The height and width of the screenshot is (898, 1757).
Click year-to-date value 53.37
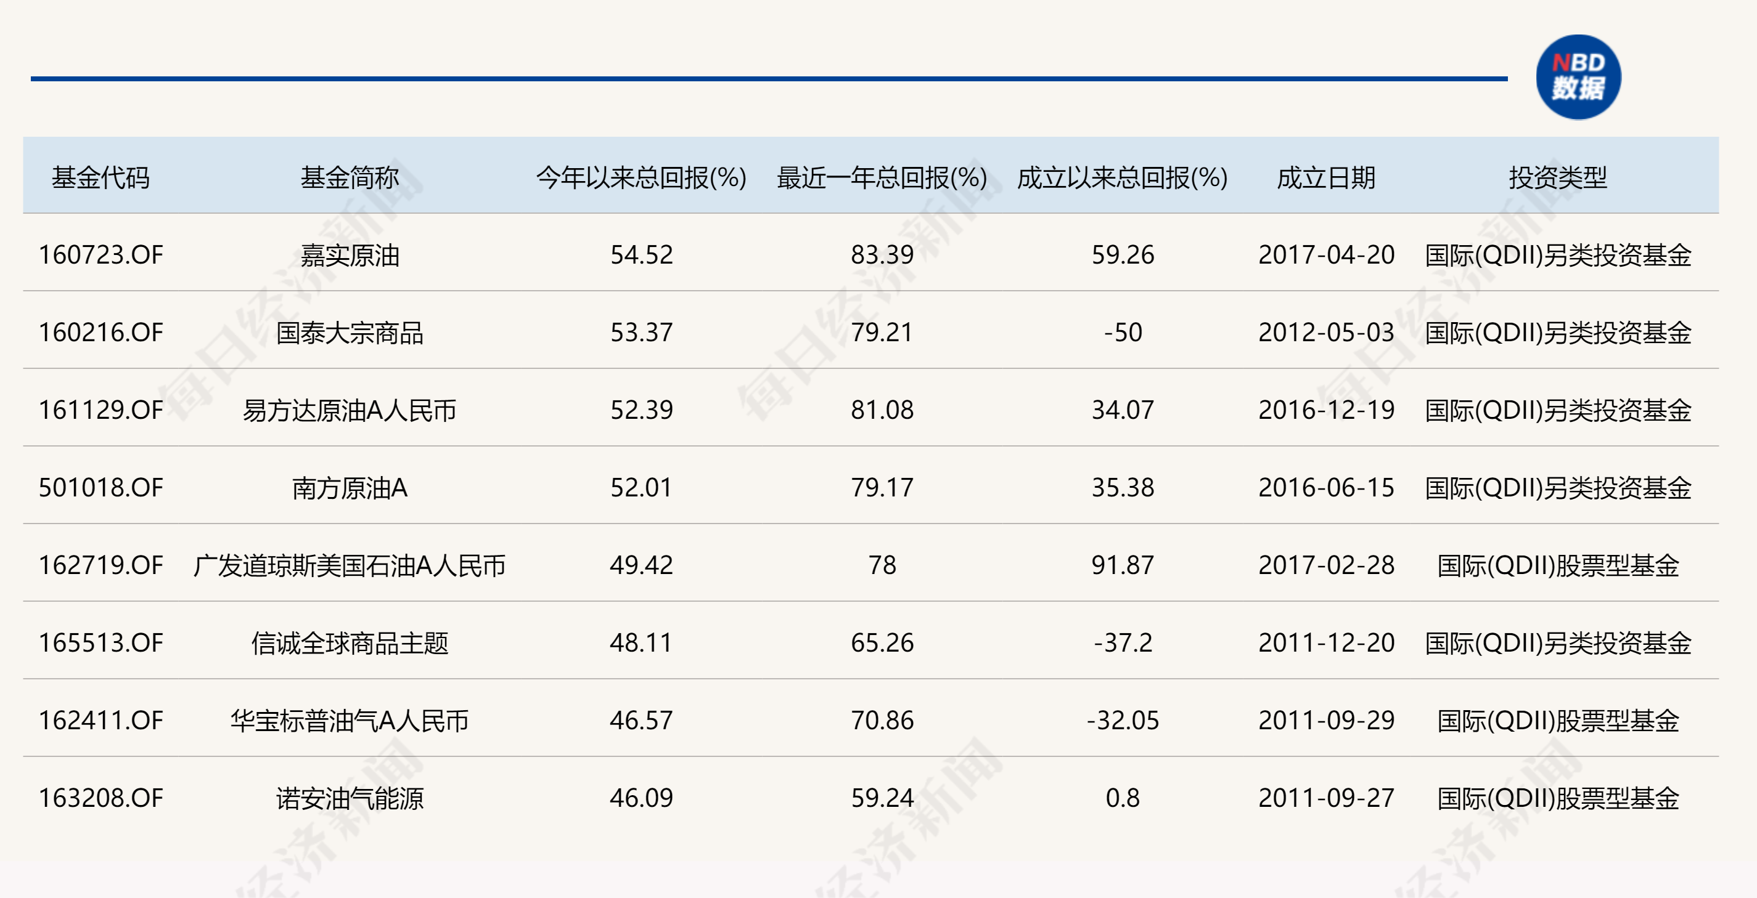(641, 333)
